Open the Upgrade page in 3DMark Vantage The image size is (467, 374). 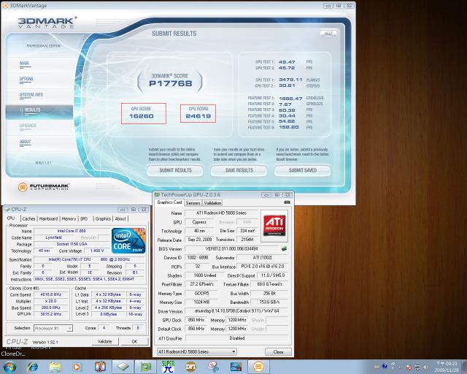(x=28, y=126)
